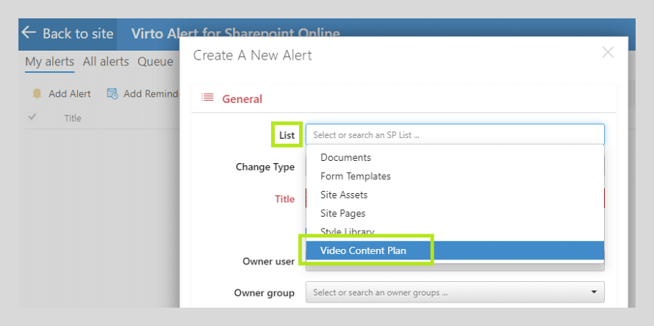Screen dimensions: 654x326
Task: Click the owner groups search field
Action: pos(455,292)
